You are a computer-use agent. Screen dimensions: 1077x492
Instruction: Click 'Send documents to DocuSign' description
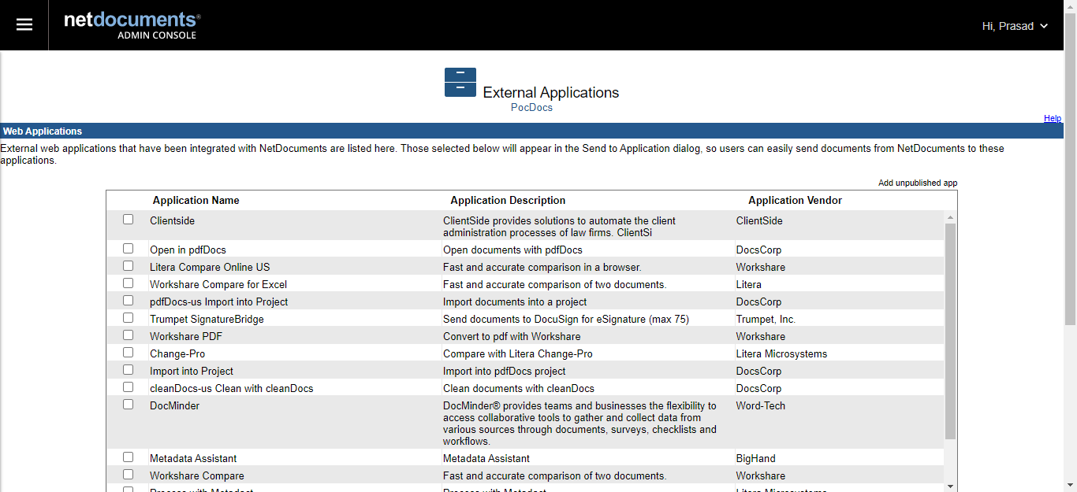(566, 320)
